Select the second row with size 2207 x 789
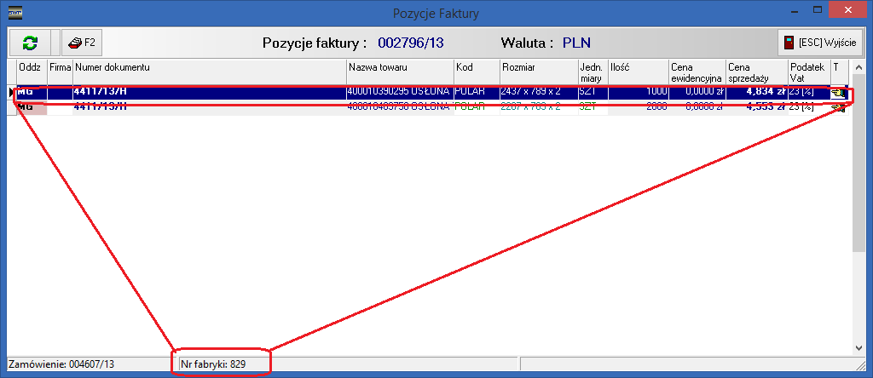This screenshot has height=378, width=873. click(537, 107)
